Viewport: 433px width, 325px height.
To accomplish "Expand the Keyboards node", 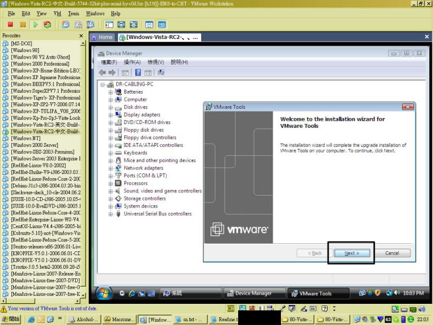I will tap(110, 153).
